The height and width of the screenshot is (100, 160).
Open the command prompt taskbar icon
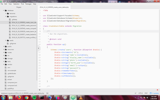[x=42, y=97]
